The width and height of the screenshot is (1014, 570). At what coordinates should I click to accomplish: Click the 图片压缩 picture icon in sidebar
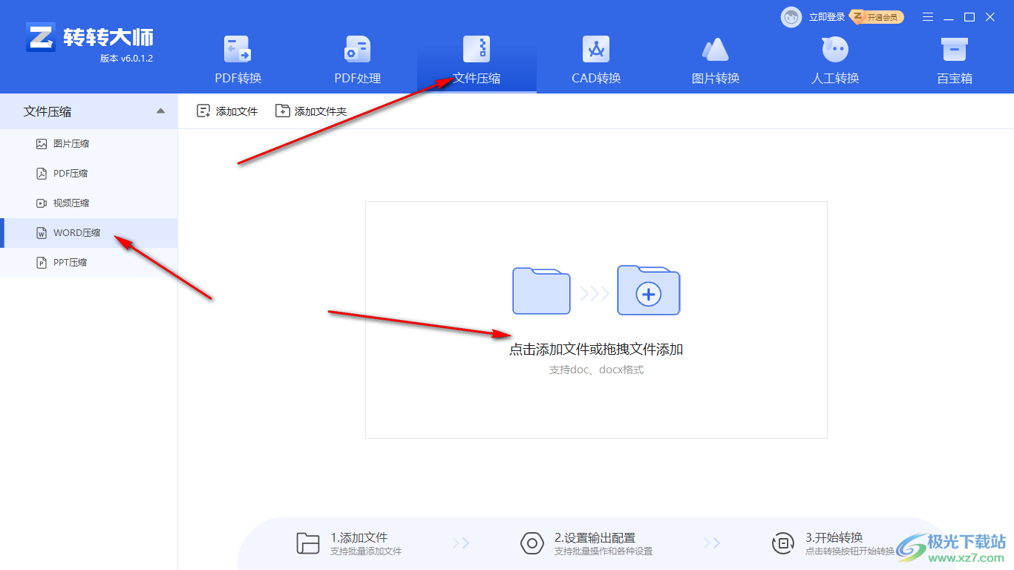click(x=42, y=144)
